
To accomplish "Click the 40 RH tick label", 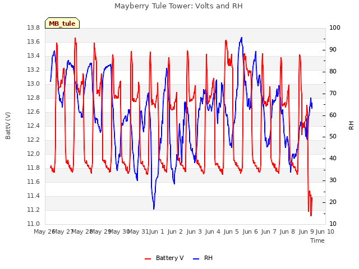I will (333, 159).
